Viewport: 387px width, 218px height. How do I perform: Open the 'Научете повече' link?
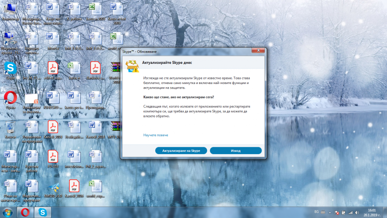[156, 135]
